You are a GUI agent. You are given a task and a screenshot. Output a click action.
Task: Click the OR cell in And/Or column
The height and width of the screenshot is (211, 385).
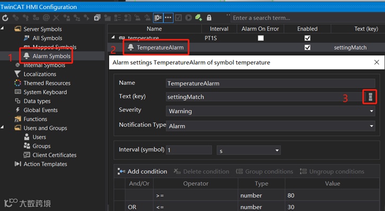point(139,207)
